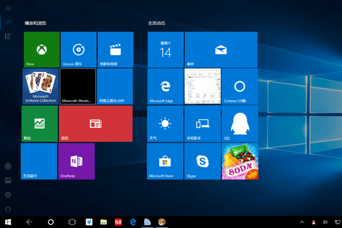342x228 pixels.
Task: Open the user account icon
Action: [x=8, y=166]
